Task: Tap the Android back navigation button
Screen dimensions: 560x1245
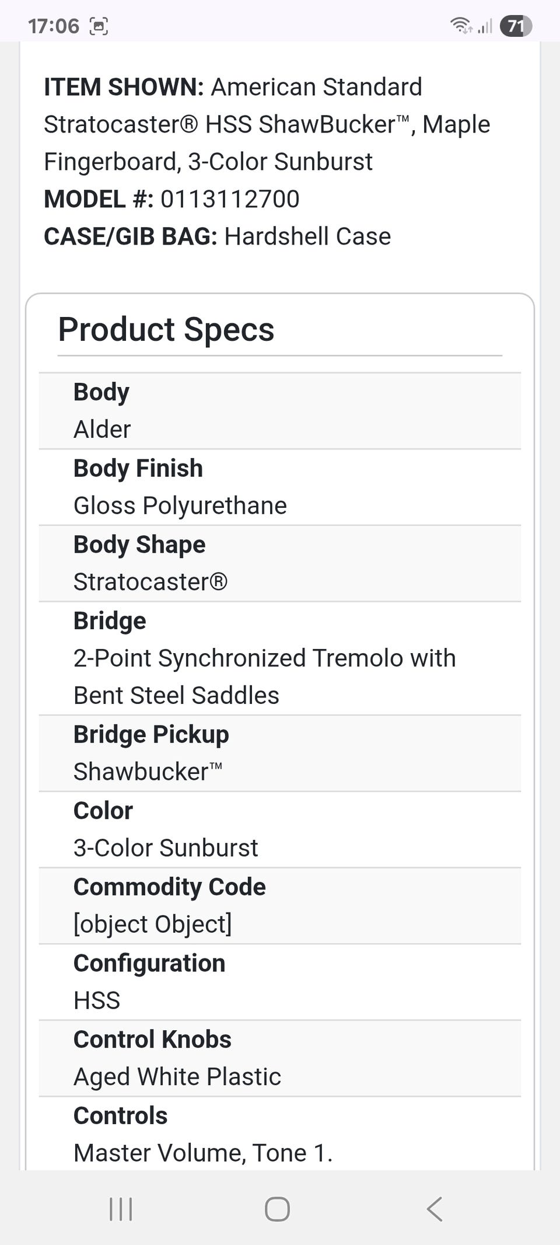Action: pos(435,1208)
